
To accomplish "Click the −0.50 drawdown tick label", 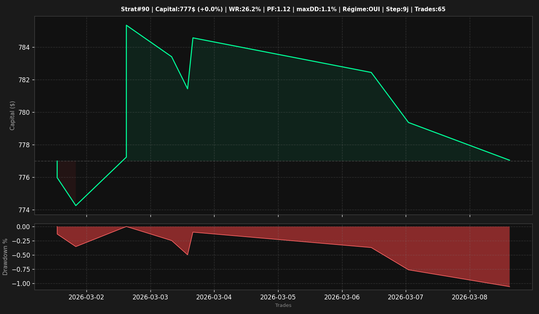I will pos(20,255).
